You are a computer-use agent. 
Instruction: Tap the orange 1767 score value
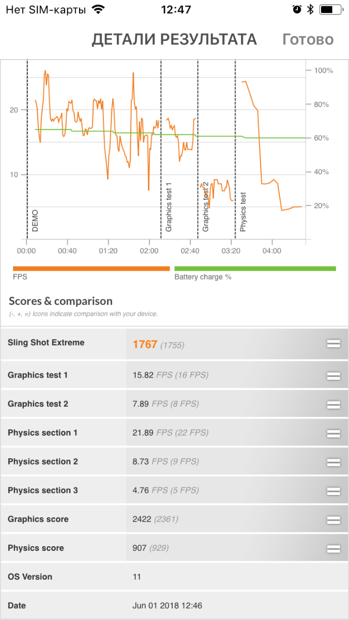click(145, 344)
